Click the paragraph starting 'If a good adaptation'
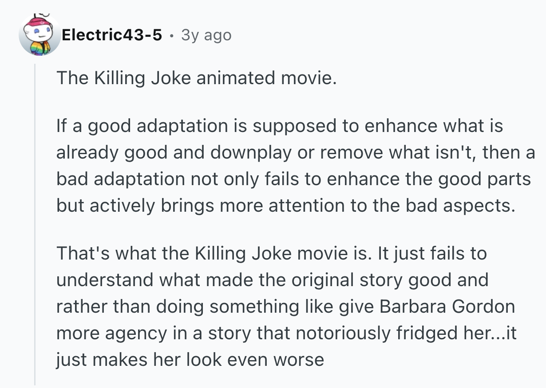The height and width of the screenshot is (388, 546). [293, 166]
